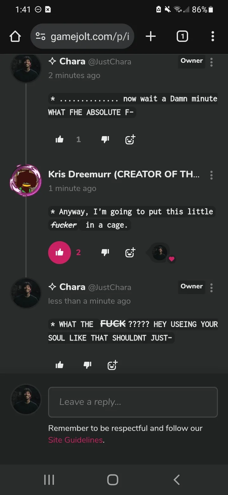Dislike Kris Dreemurr's cage comment
The width and height of the screenshot is (228, 495).
[105, 252]
